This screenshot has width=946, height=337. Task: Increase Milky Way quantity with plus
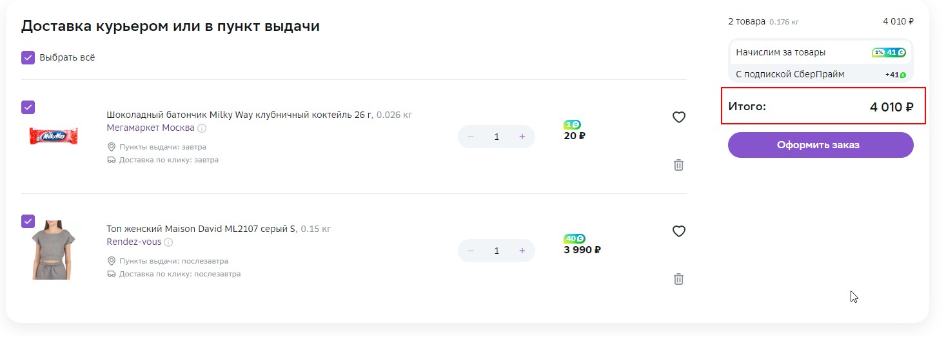[x=522, y=137]
